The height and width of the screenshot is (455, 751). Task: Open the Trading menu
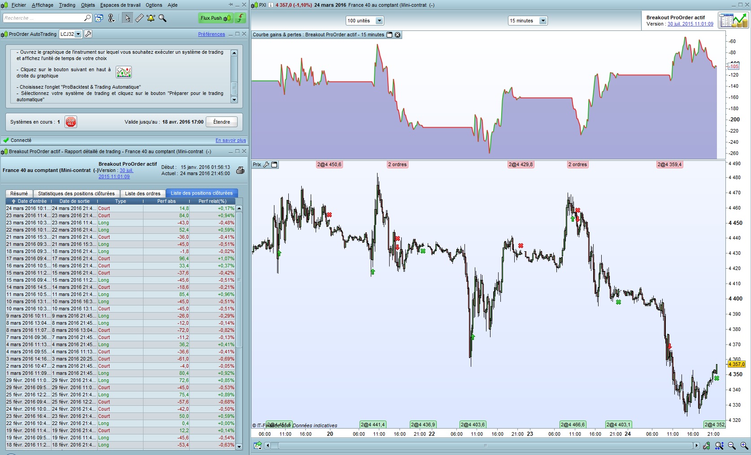point(67,5)
